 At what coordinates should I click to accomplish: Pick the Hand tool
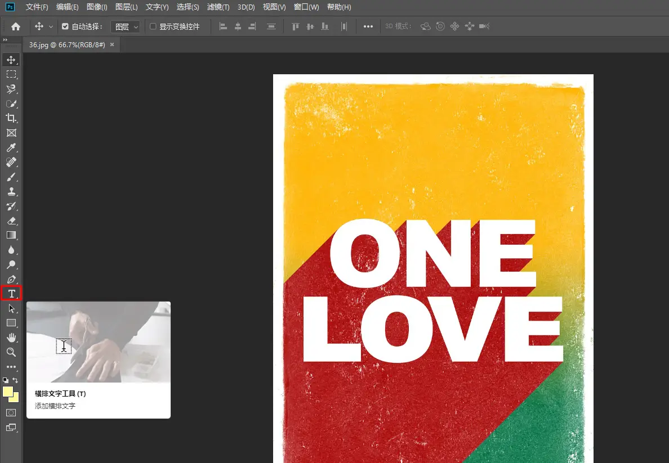click(x=11, y=338)
